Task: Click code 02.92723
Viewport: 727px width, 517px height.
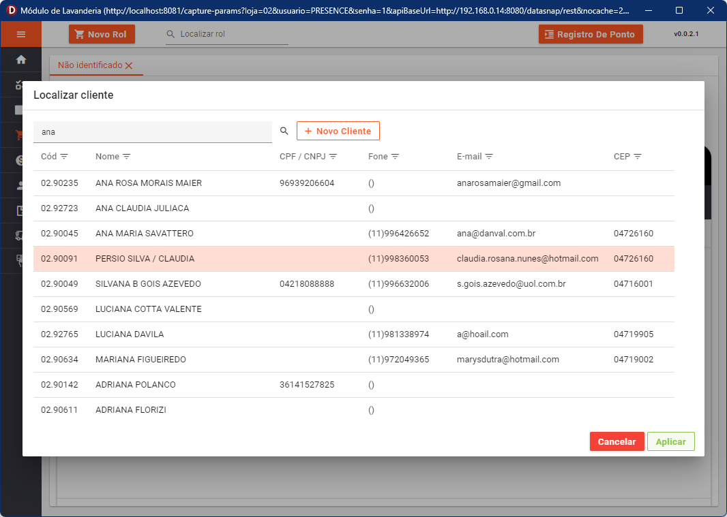Action: pos(59,208)
